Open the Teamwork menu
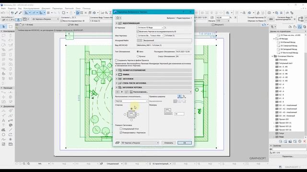This screenshot has height=172, width=307. point(69,9)
